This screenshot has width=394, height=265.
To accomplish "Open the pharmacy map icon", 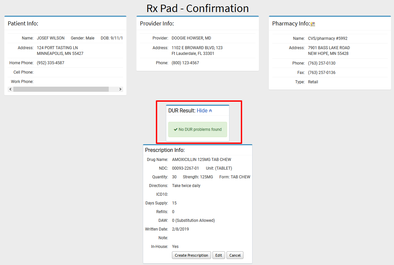I will click(313, 24).
